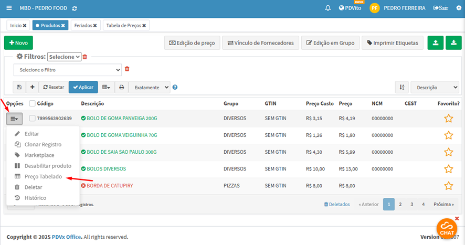The width and height of the screenshot is (465, 245).
Task: Click the green upload button
Action: [435, 42]
